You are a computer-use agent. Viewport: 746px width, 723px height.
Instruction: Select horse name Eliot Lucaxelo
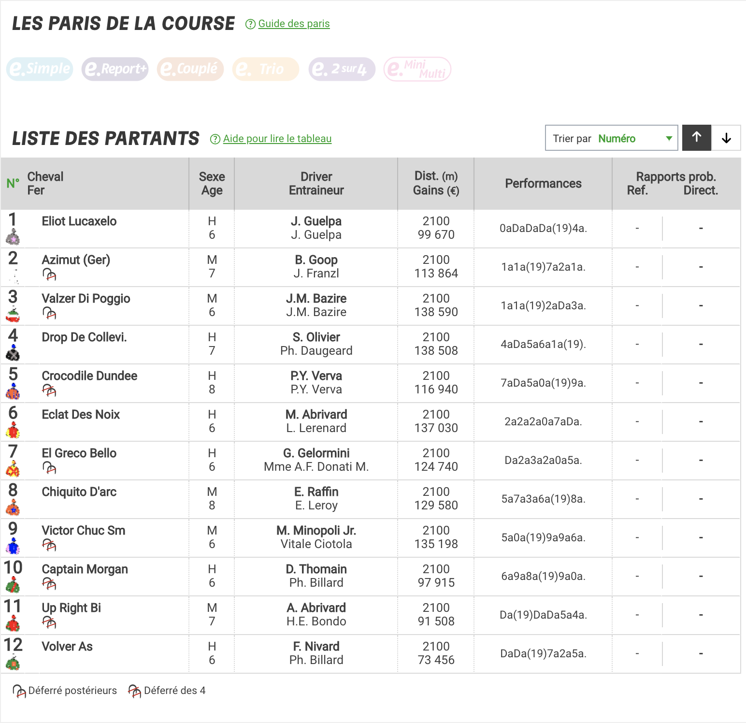pyautogui.click(x=79, y=221)
